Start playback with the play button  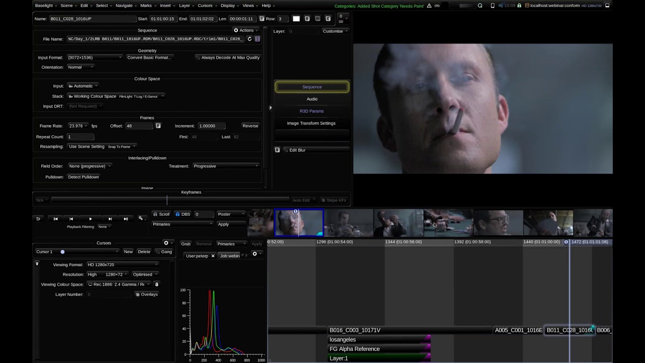point(90,219)
